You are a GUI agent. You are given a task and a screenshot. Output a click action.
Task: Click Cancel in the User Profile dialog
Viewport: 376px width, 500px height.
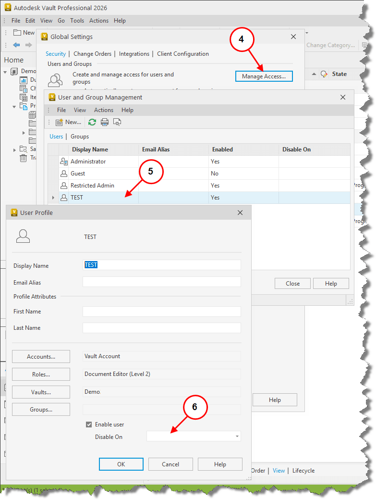170,464
